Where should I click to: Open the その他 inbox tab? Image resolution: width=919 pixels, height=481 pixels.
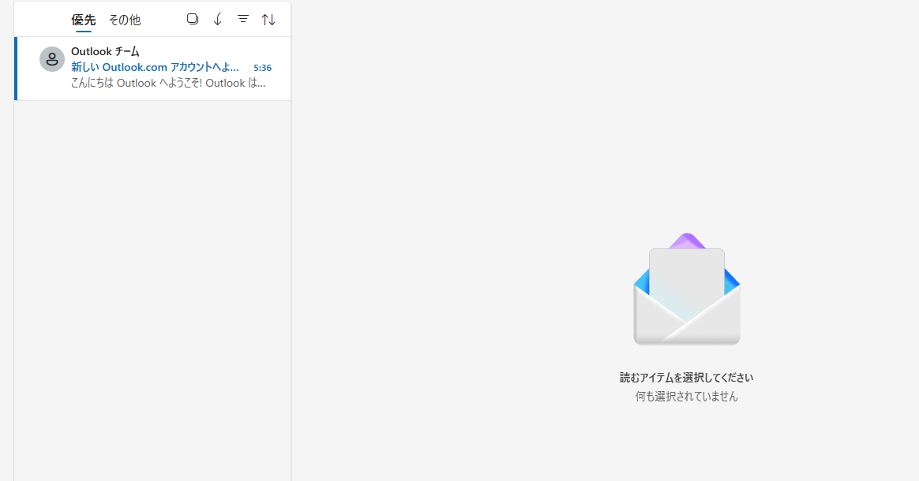pos(124,20)
